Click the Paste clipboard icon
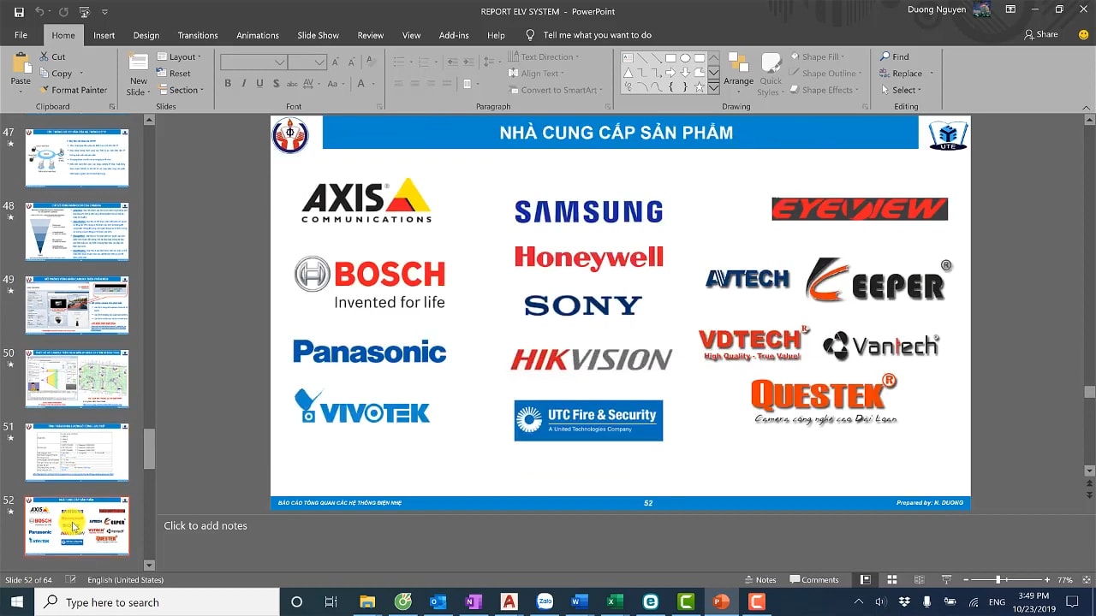The height and width of the screenshot is (616, 1096). 21,63
